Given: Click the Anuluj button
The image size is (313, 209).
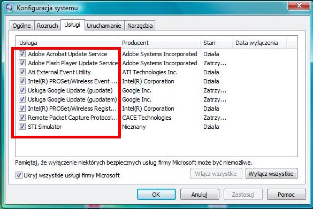Looking at the screenshot, I should tap(200, 194).
